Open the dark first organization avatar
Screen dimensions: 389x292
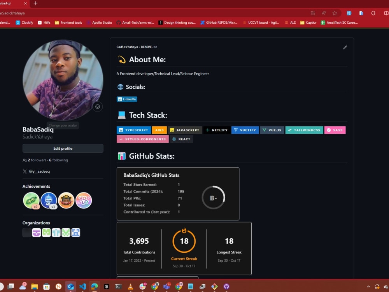[27, 233]
